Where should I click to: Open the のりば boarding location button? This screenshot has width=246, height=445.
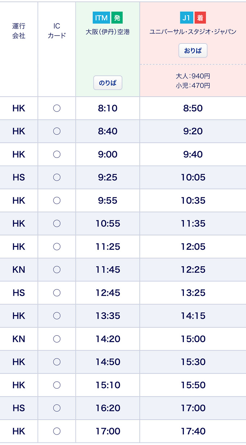pyautogui.click(x=108, y=83)
